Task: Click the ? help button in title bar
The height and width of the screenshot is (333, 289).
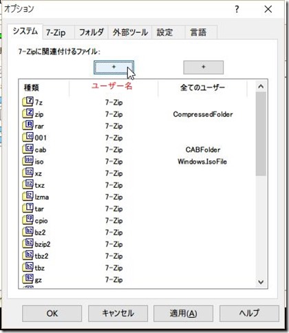Action: (x=237, y=10)
